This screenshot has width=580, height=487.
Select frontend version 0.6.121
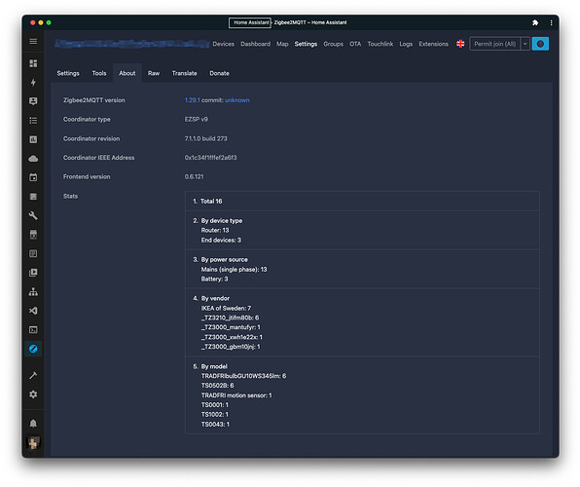tap(195, 176)
